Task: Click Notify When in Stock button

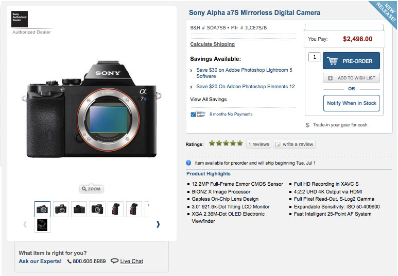Action: pos(351,103)
